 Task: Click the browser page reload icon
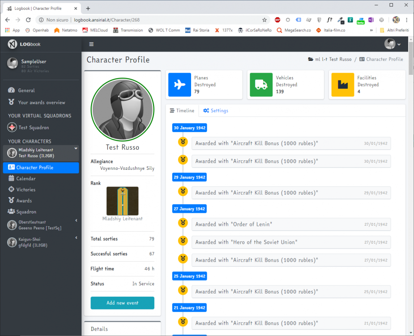tap(28, 20)
